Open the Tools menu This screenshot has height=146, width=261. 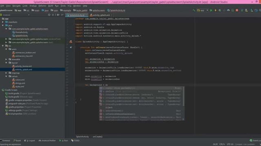(63, 6)
